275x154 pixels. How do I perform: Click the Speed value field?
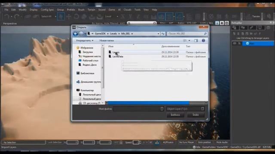[x=136, y=142]
